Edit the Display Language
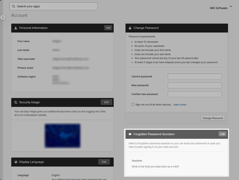This screenshot has height=180, width=239. 104,162
